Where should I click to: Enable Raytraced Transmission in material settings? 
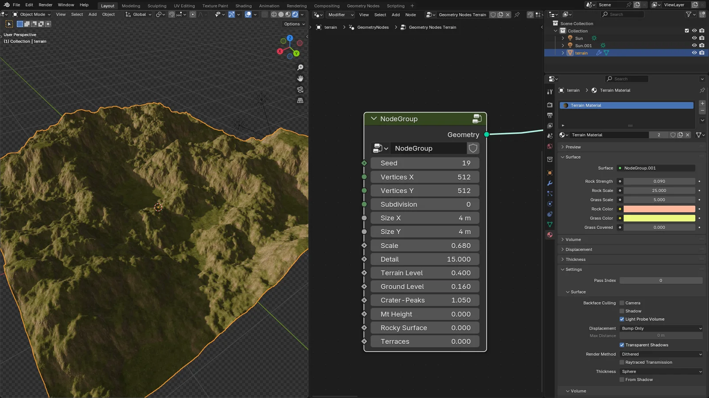[622, 362]
